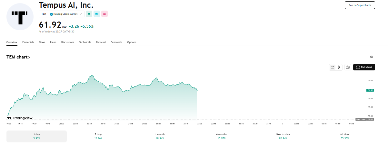Switch the chart to area style
The height and width of the screenshot is (144, 388).
pos(333,67)
